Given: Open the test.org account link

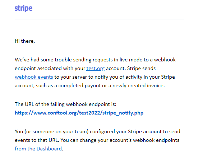Looking at the screenshot, I should [x=96, y=68].
